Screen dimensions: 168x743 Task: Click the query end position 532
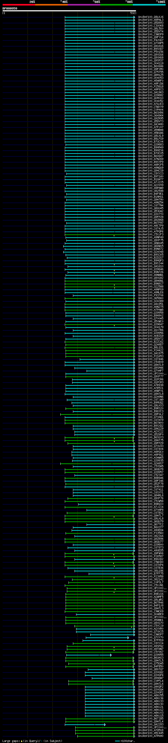[x=133, y=13]
